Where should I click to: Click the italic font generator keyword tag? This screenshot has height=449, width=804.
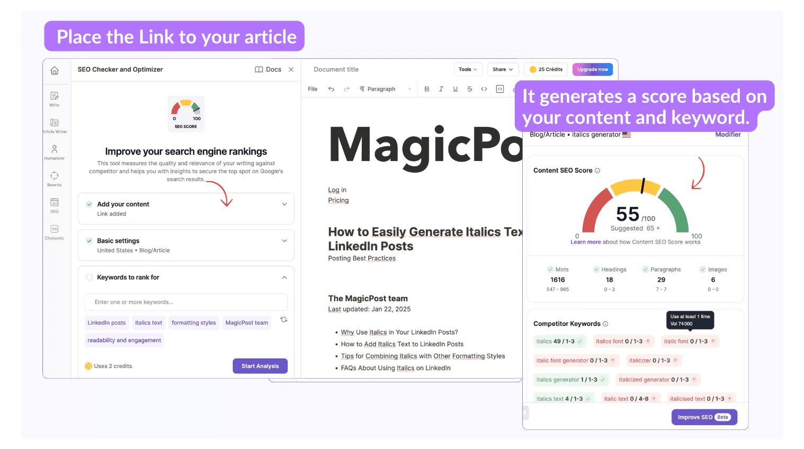point(577,361)
